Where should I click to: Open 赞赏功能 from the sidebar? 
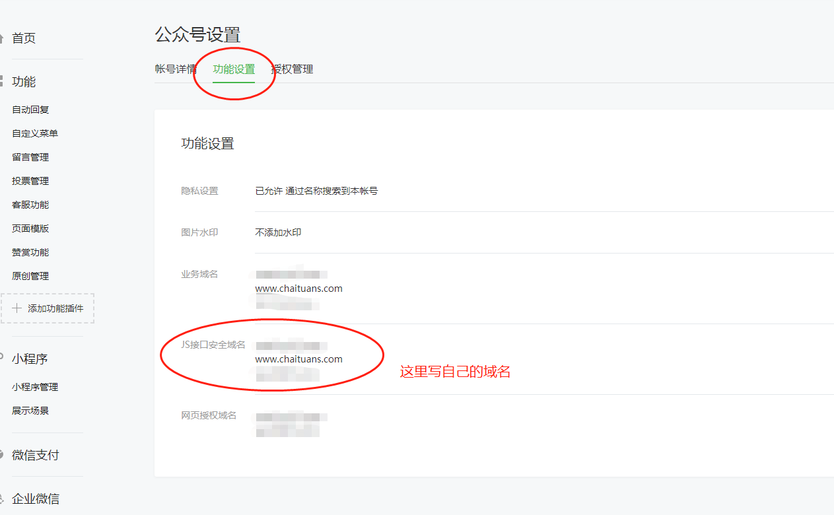[x=30, y=252]
